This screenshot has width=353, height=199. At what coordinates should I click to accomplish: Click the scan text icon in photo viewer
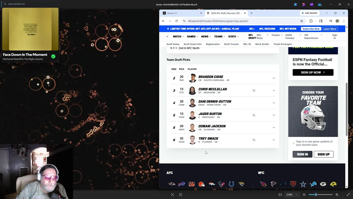point(181,195)
